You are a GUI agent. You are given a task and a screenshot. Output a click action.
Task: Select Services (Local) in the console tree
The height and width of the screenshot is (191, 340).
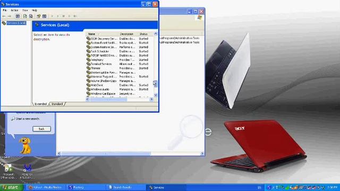16,23
